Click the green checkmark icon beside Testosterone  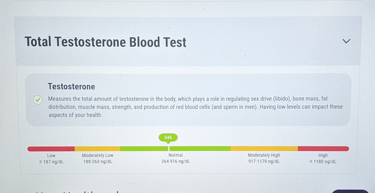click(x=37, y=100)
